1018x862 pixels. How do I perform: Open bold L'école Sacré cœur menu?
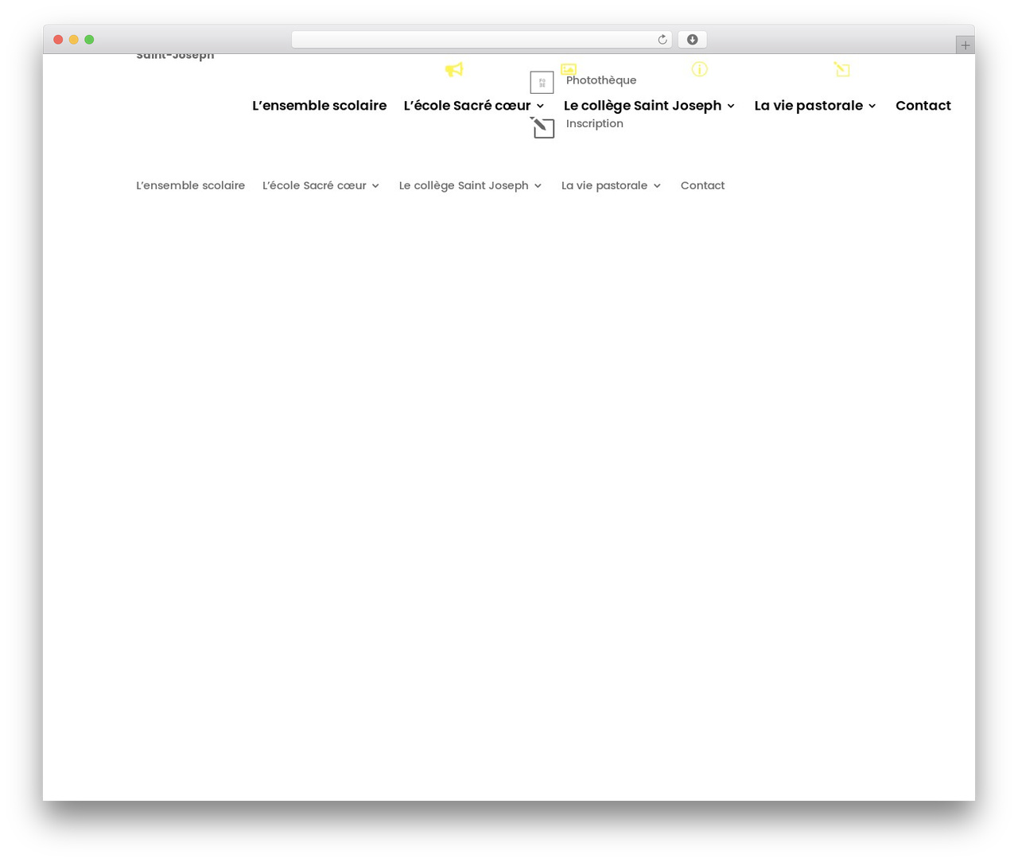pyautogui.click(x=467, y=106)
